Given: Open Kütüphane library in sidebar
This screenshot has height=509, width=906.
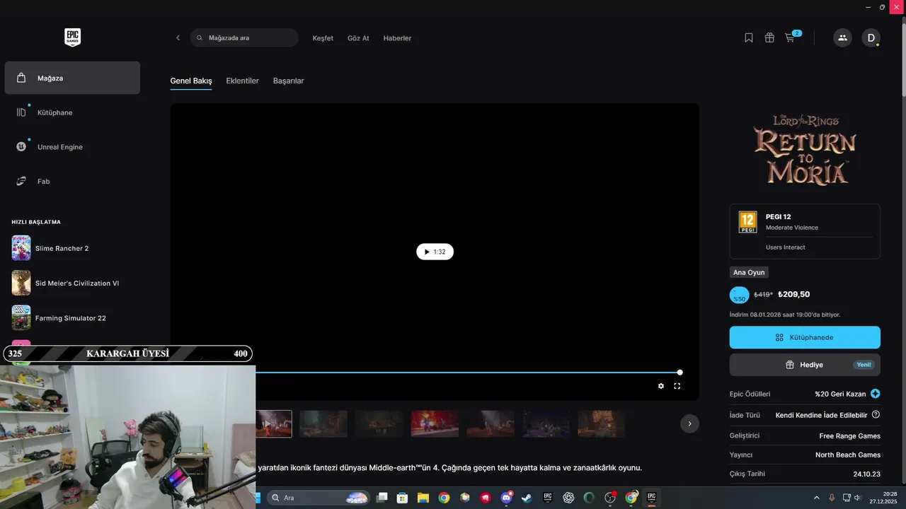Looking at the screenshot, I should [72, 112].
